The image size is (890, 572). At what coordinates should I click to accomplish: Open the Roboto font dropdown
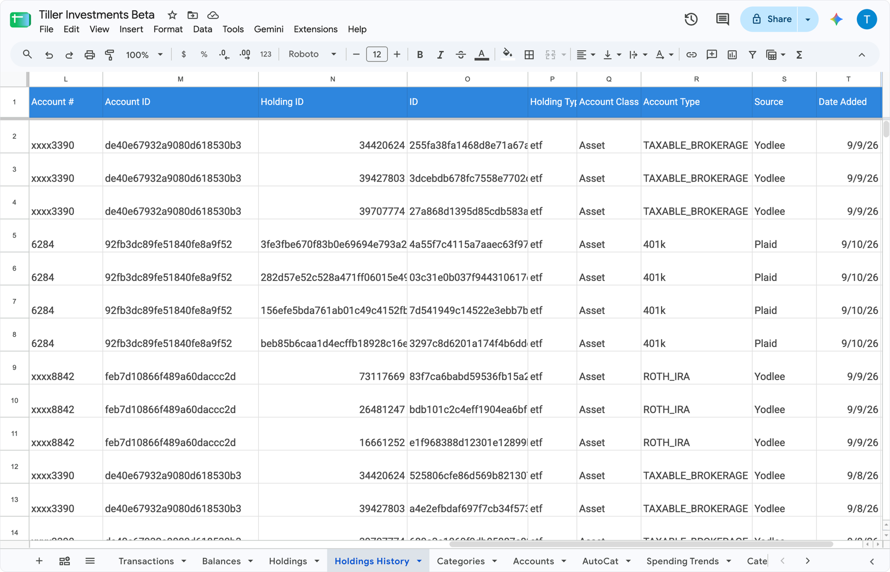[312, 55]
